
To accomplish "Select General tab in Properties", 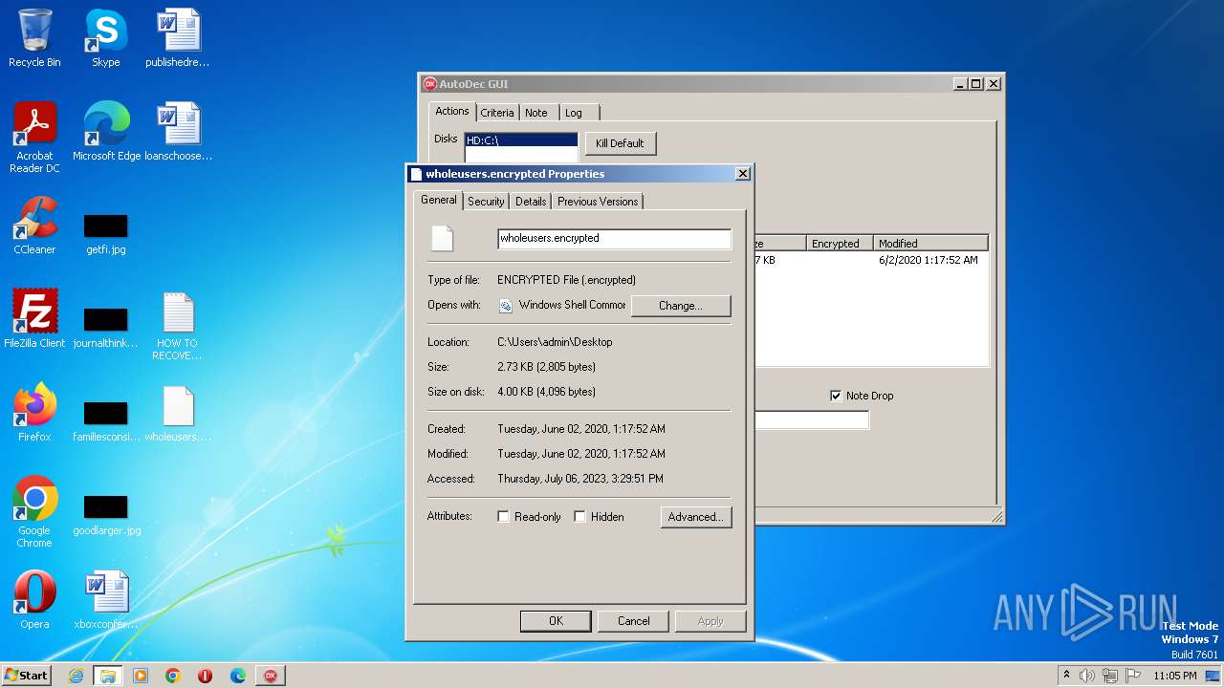I will click(439, 200).
